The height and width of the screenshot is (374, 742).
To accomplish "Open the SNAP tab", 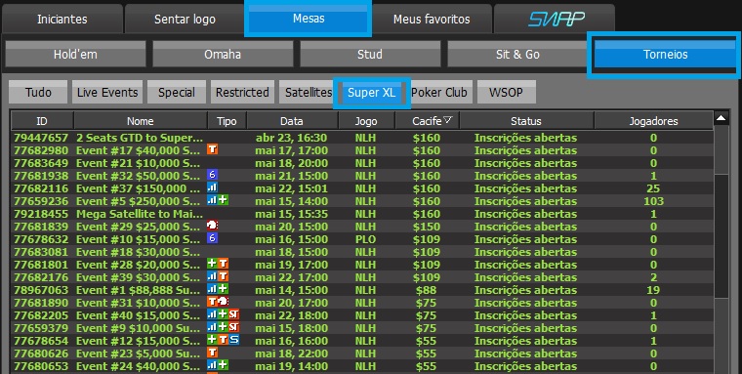I will 555,19.
